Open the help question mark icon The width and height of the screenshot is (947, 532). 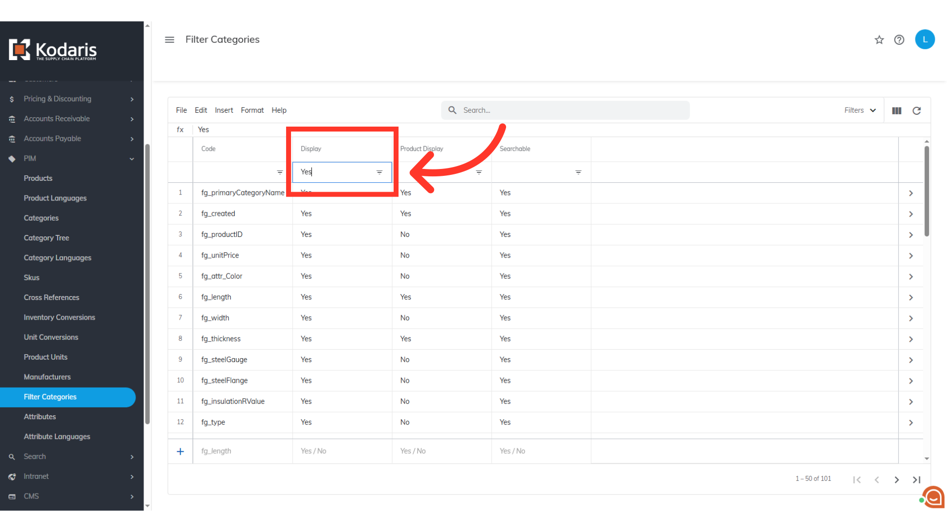point(899,40)
